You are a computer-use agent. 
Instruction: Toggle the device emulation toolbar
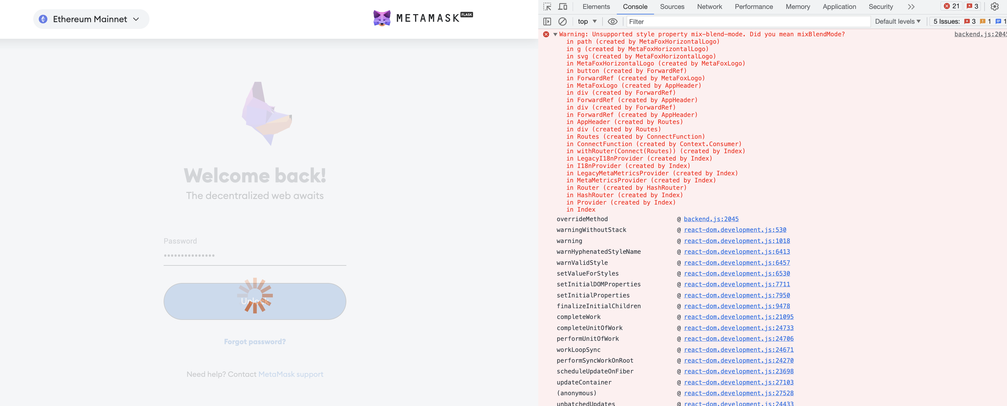pyautogui.click(x=563, y=7)
